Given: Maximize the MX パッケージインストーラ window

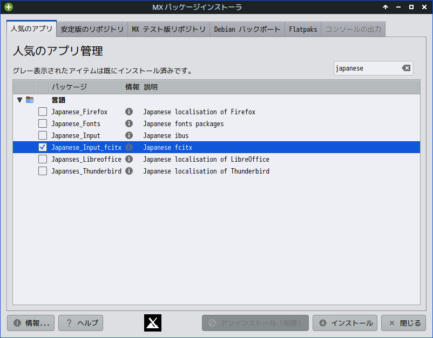Looking at the screenshot, I should coord(411,7).
